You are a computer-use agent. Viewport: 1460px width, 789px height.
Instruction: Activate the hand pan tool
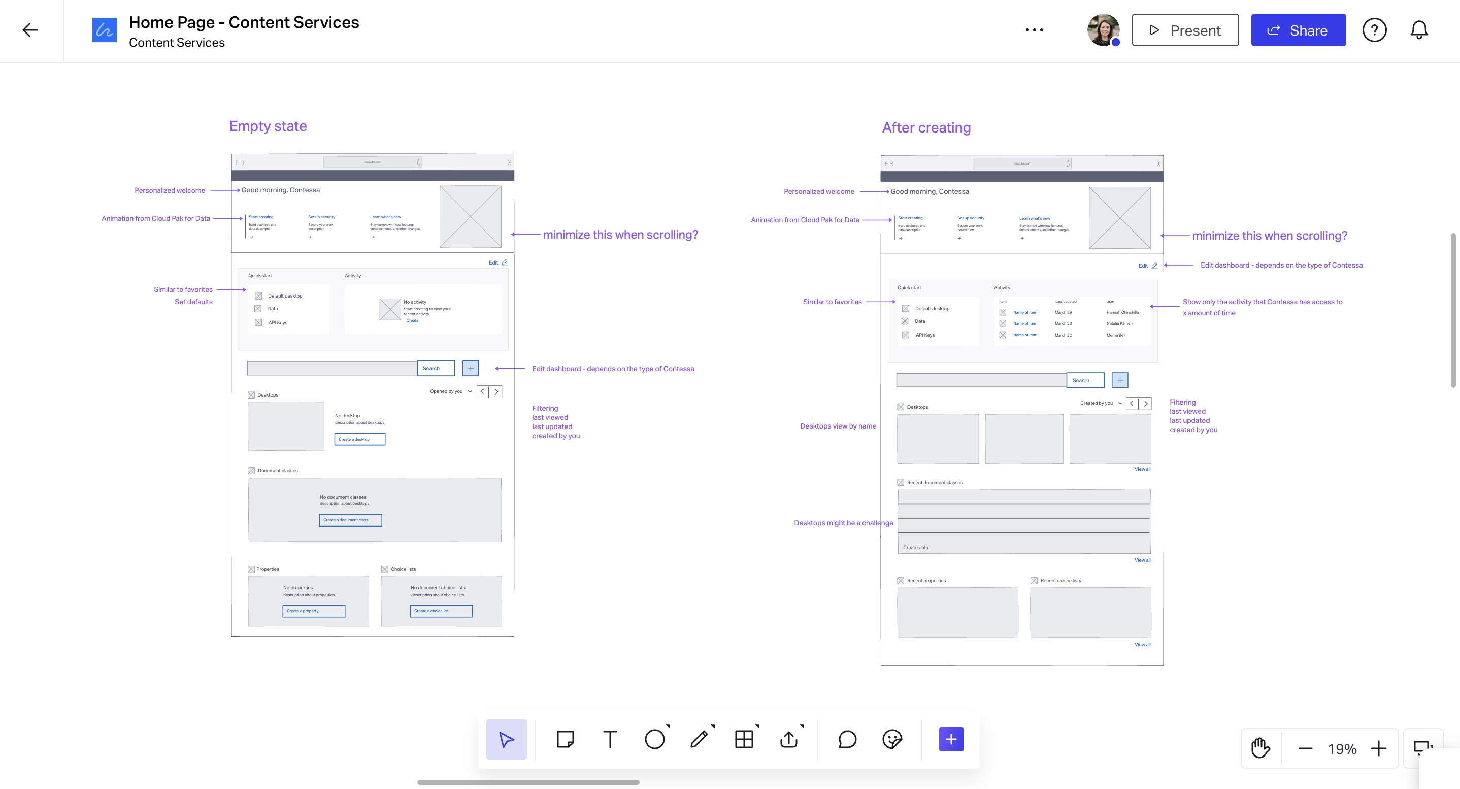tap(1260, 749)
